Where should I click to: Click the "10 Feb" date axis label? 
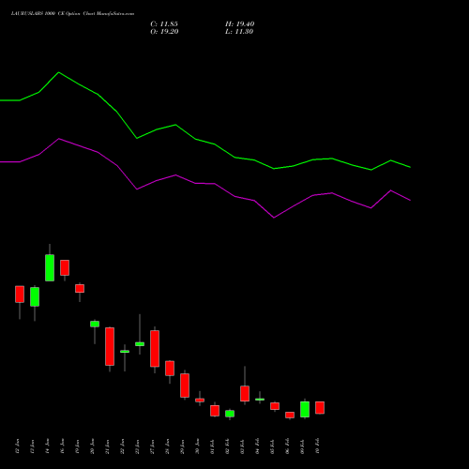318,446
